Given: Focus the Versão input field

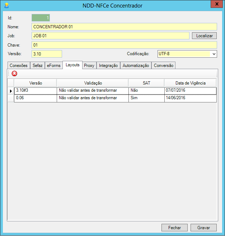Looking at the screenshot, I should point(47,54).
